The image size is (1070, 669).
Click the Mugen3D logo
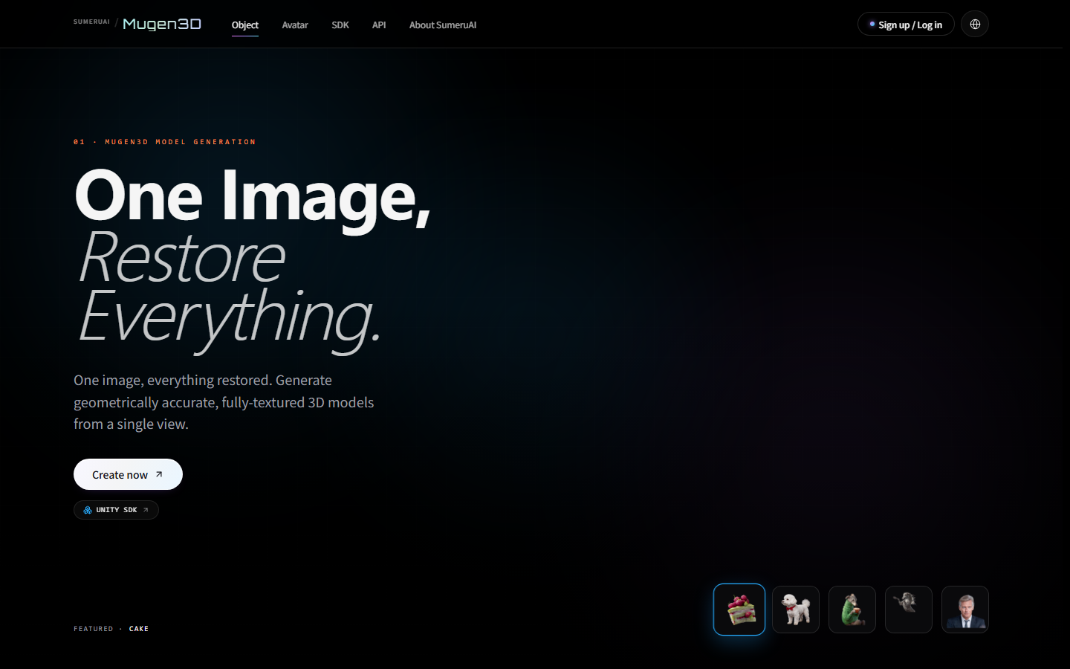click(x=162, y=25)
